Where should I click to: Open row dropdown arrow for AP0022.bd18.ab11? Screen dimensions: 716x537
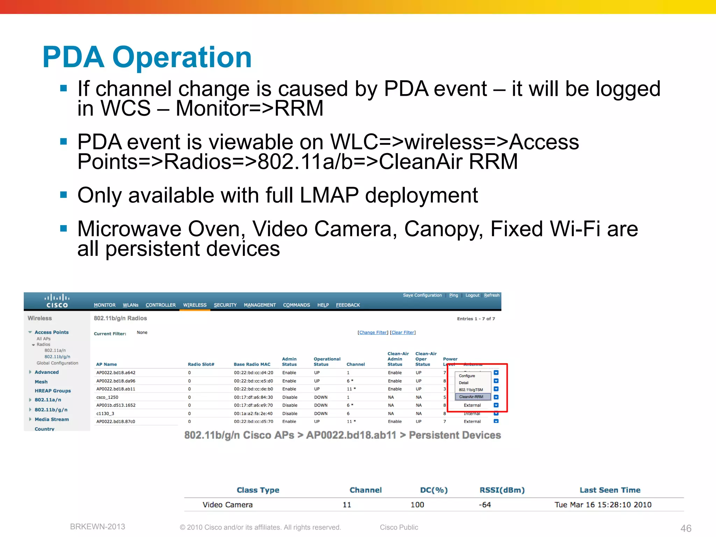496,389
